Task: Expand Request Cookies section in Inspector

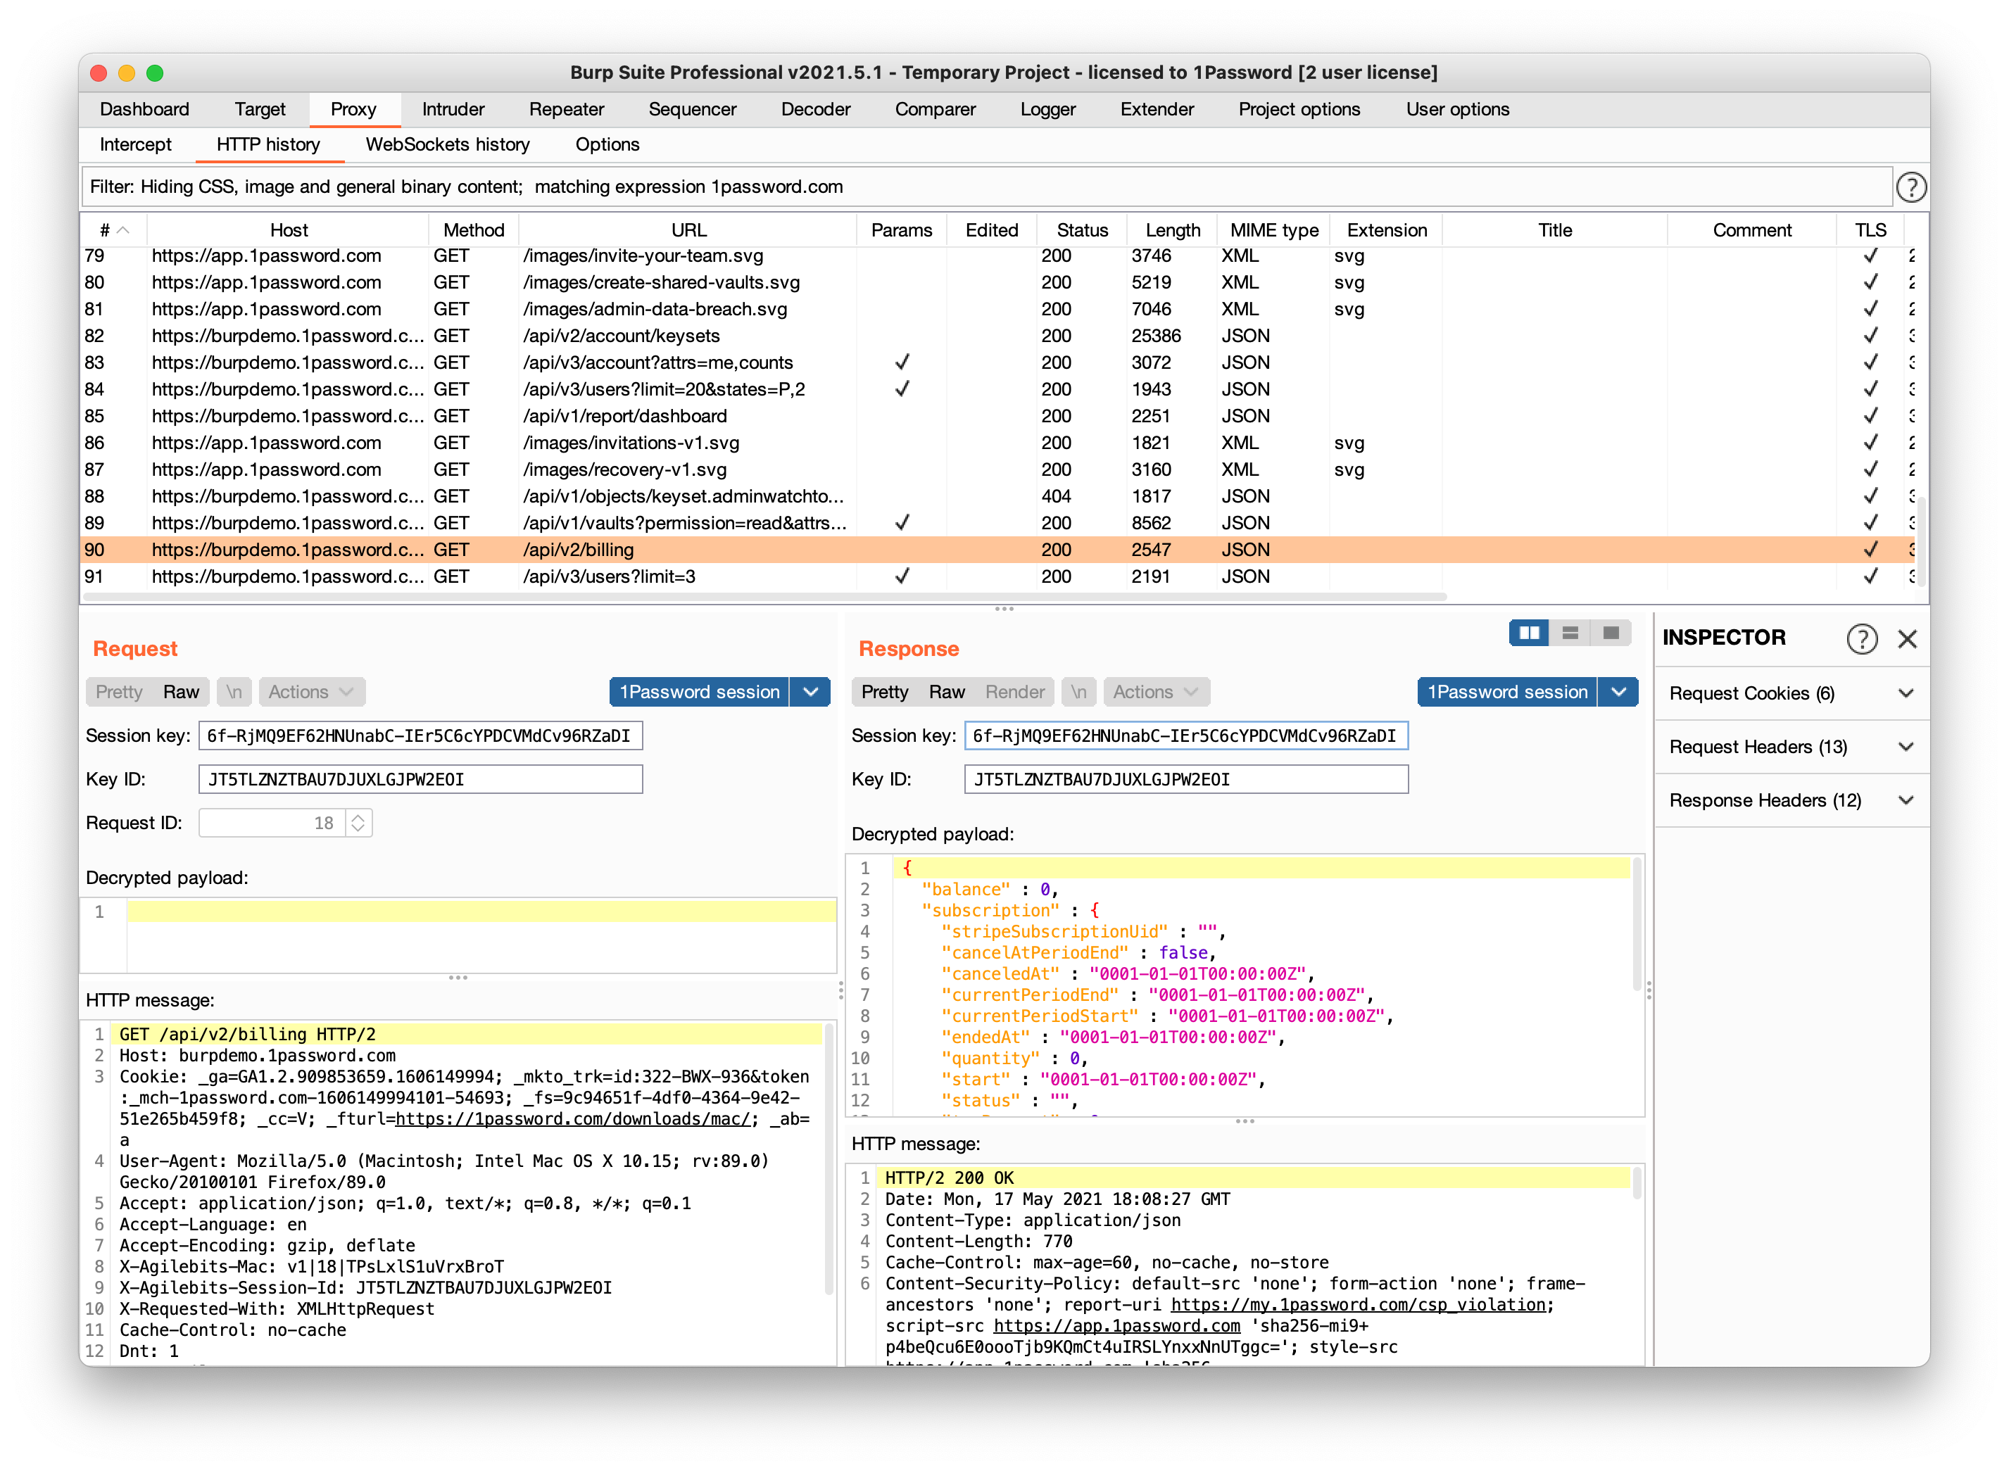Action: [1790, 693]
